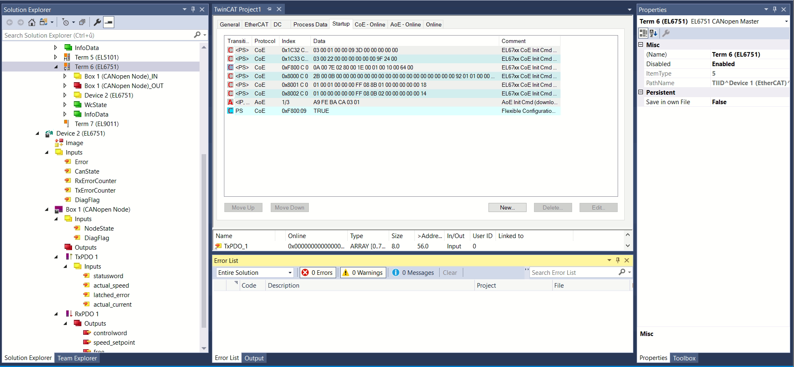Image resolution: width=794 pixels, height=367 pixels.
Task: Pin the Error List panel
Action: [618, 260]
